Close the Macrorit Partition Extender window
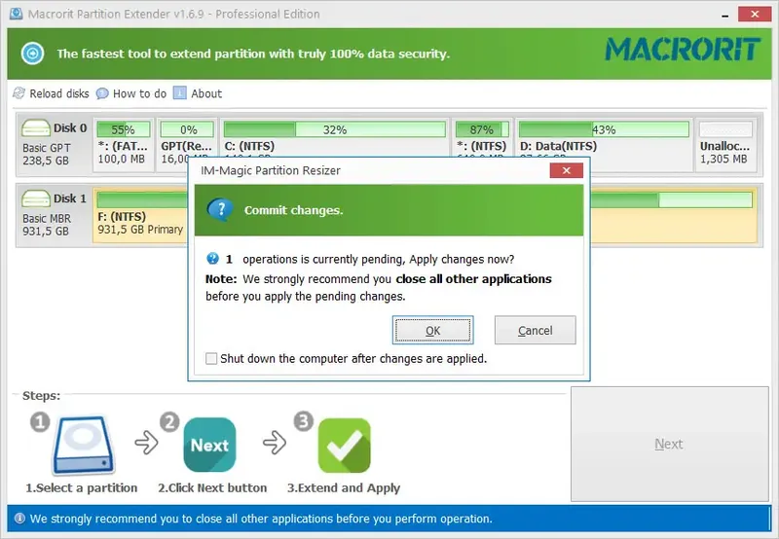 pos(755,14)
